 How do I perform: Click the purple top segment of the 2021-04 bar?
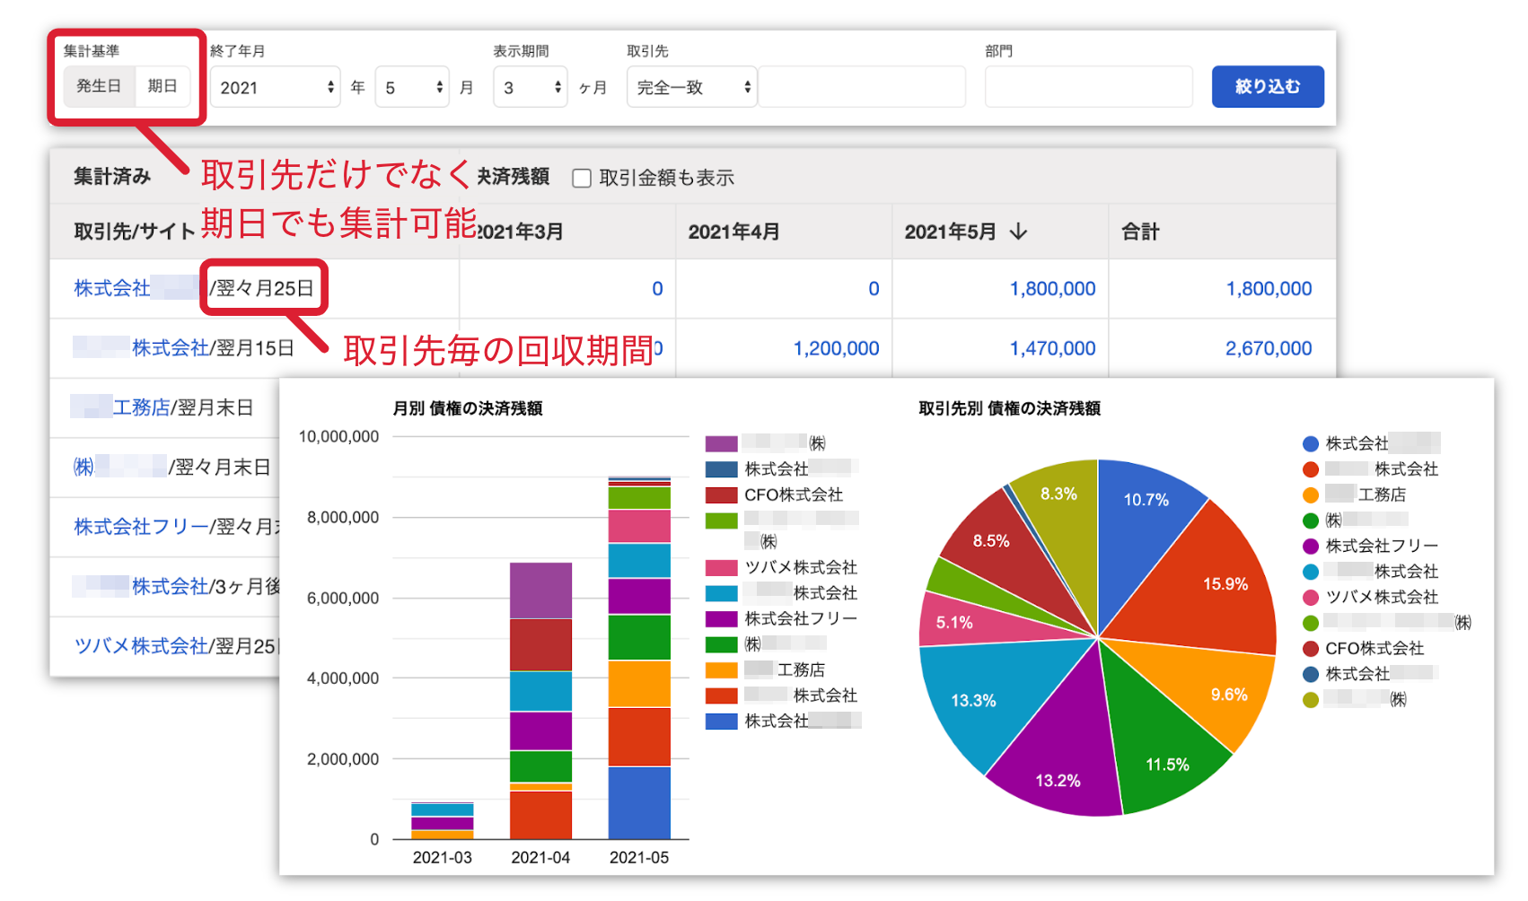(540, 590)
